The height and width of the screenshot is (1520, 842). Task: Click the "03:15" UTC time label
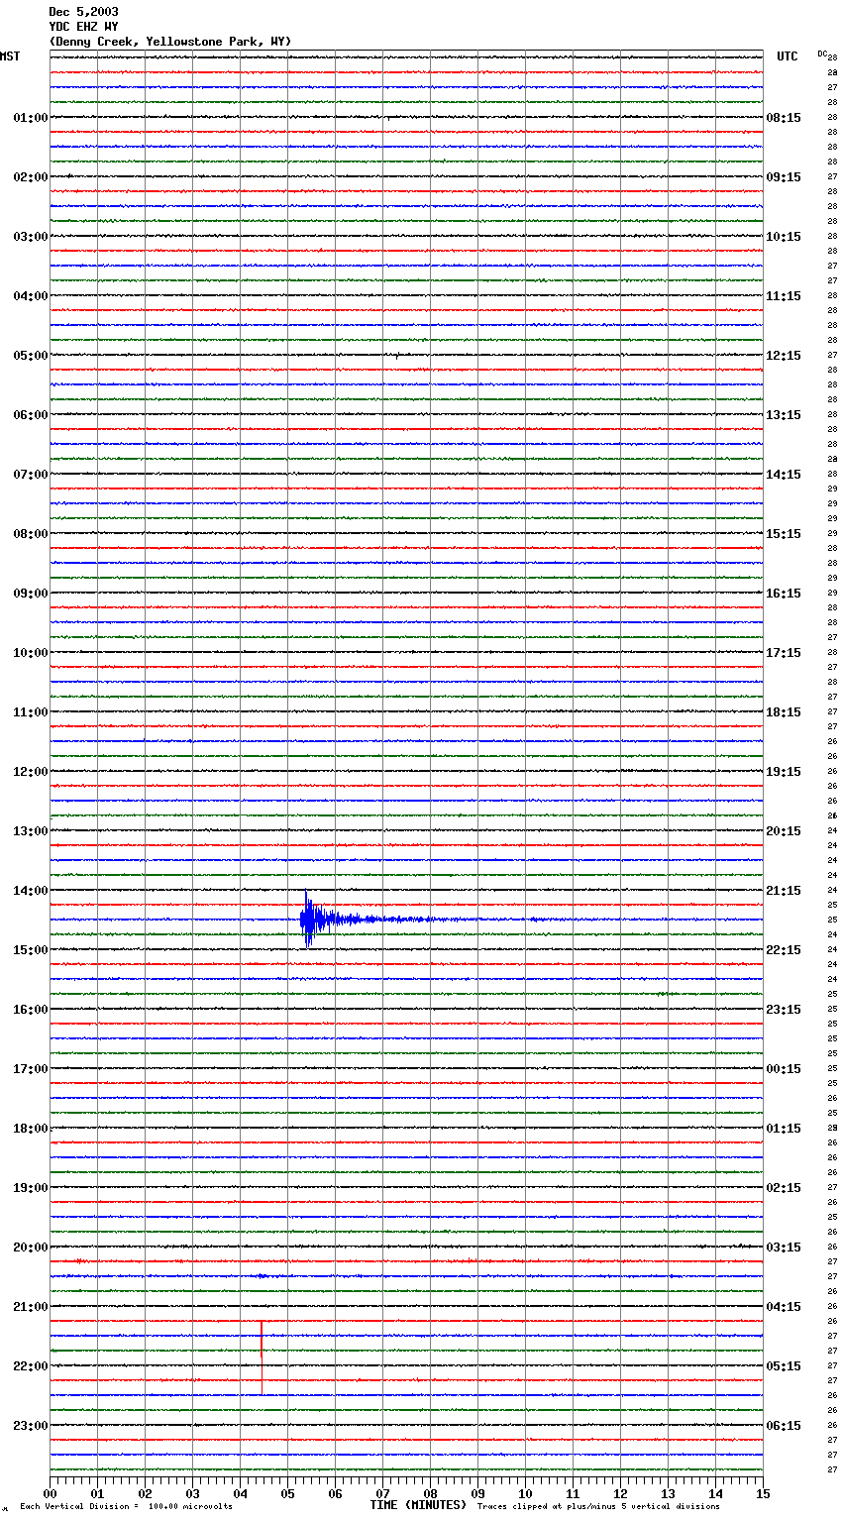(x=784, y=1248)
